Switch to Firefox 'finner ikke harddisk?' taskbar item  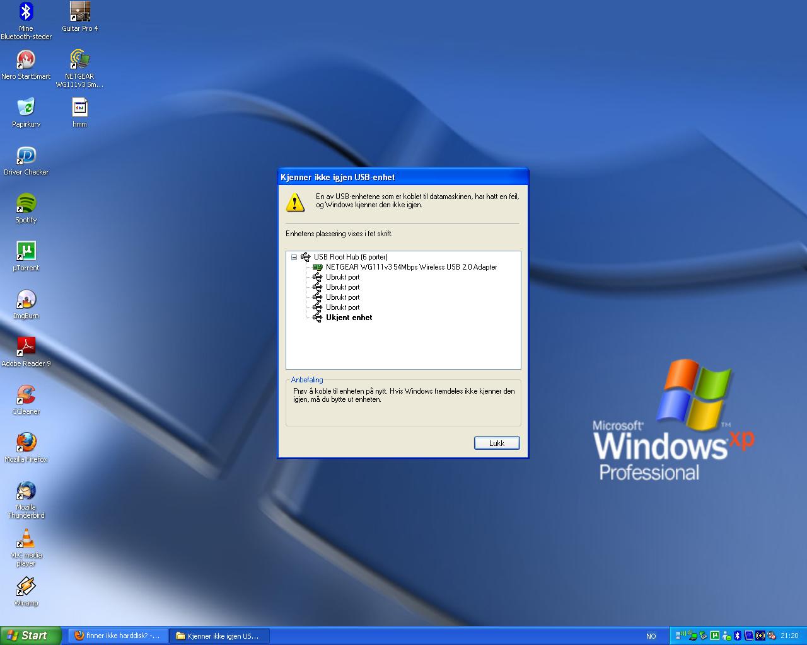pyautogui.click(x=118, y=636)
